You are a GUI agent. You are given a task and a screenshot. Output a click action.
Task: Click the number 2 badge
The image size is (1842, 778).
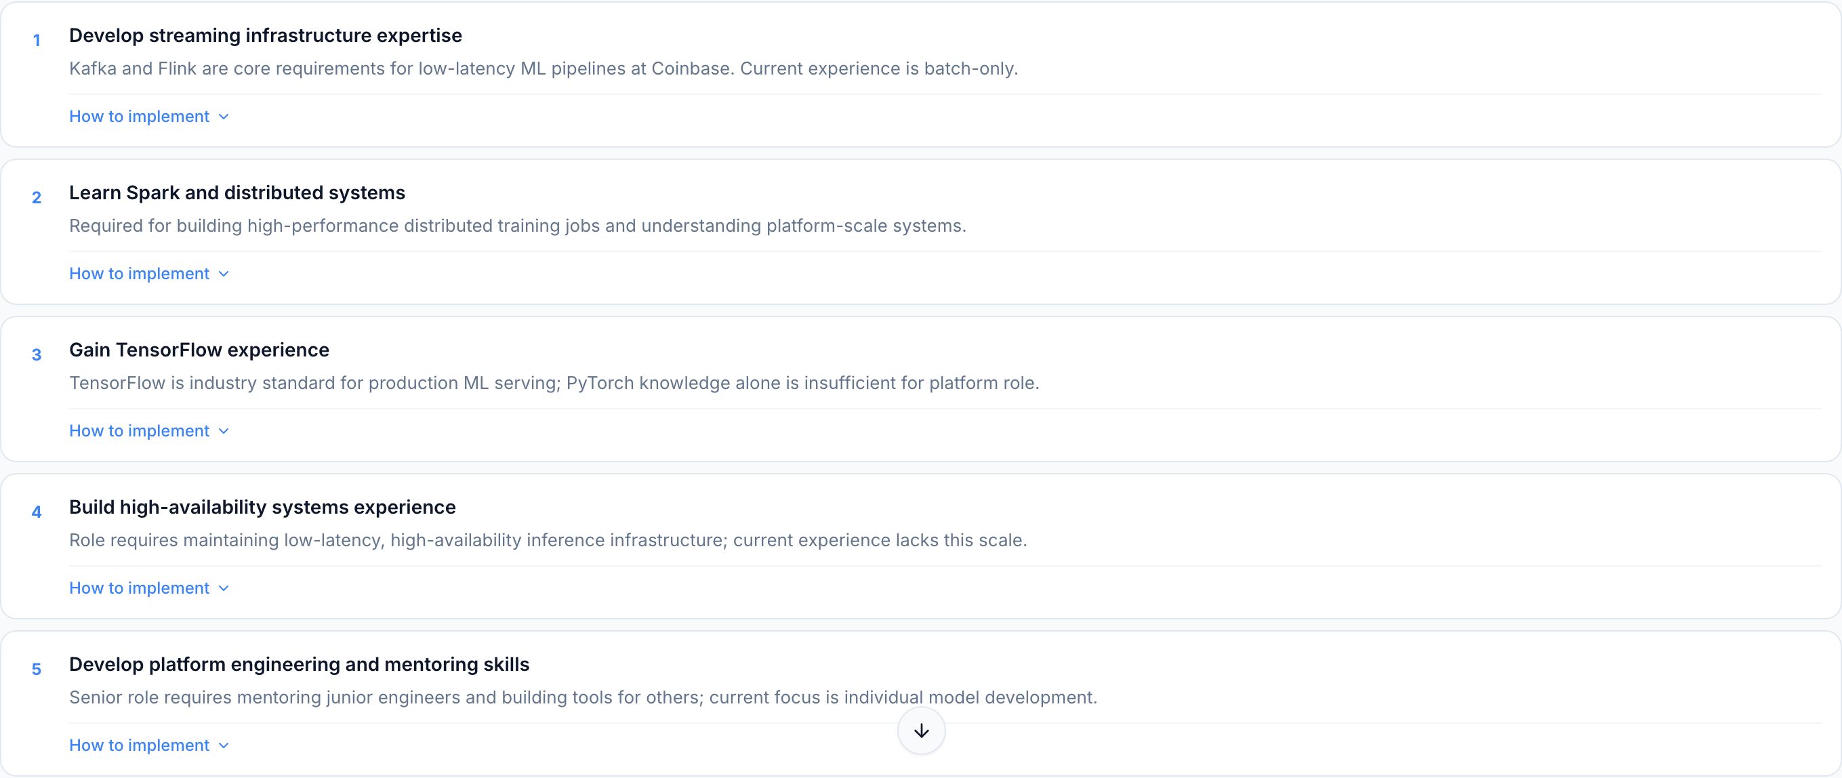click(x=37, y=197)
